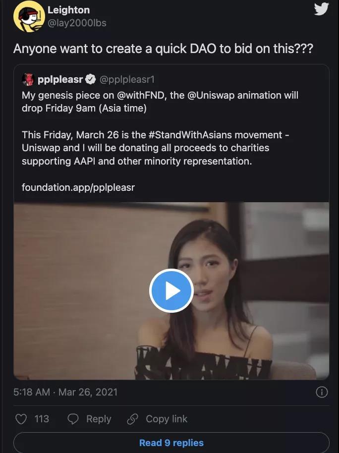Viewport: 339px width, 453px height.
Task: Click the @lay2000lbs handle
Action: pos(76,23)
